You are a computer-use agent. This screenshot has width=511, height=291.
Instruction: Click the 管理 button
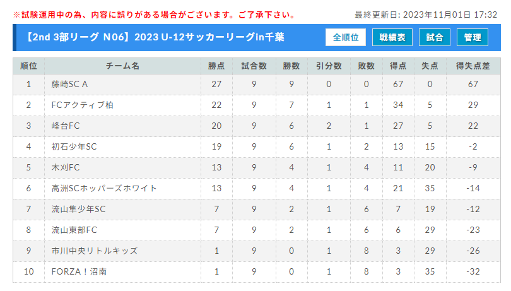[x=473, y=37]
